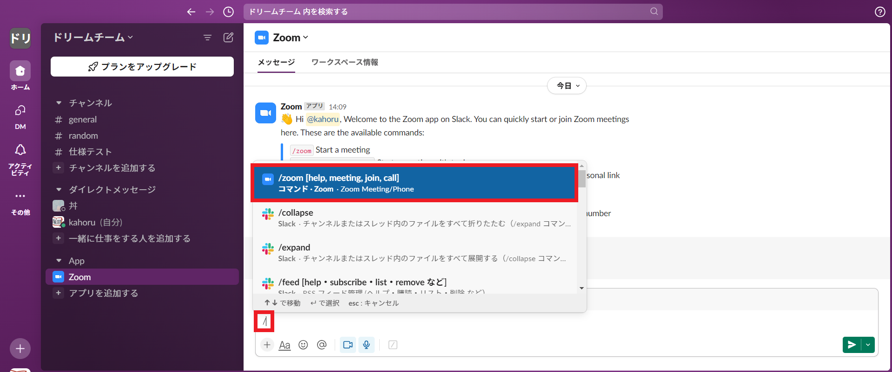Open the history clock icon

click(228, 12)
